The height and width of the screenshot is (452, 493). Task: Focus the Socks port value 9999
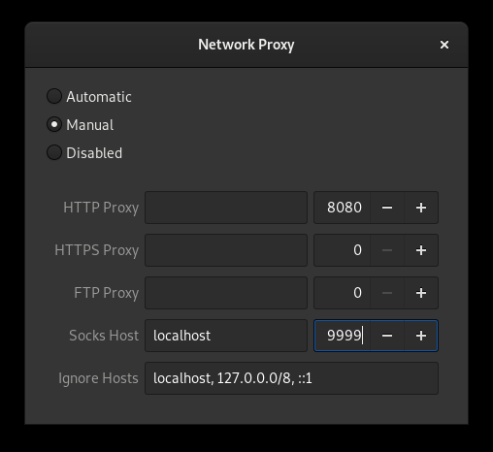(x=343, y=336)
